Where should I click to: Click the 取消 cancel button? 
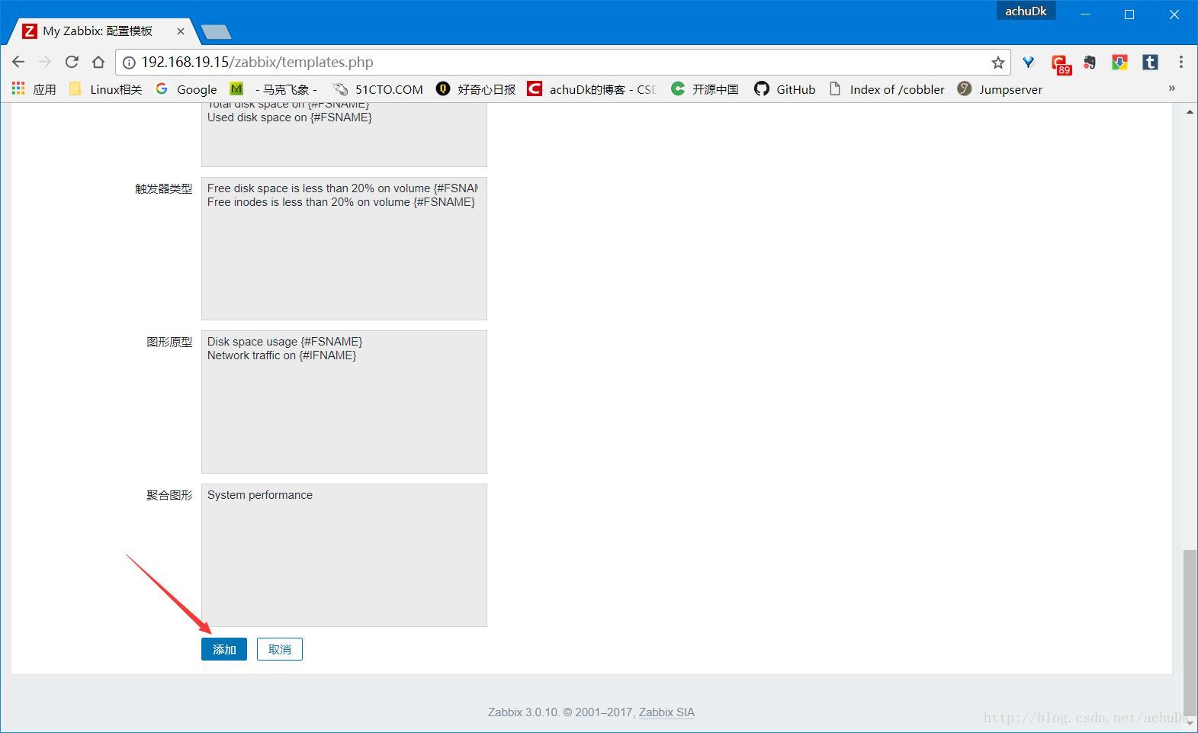point(280,649)
